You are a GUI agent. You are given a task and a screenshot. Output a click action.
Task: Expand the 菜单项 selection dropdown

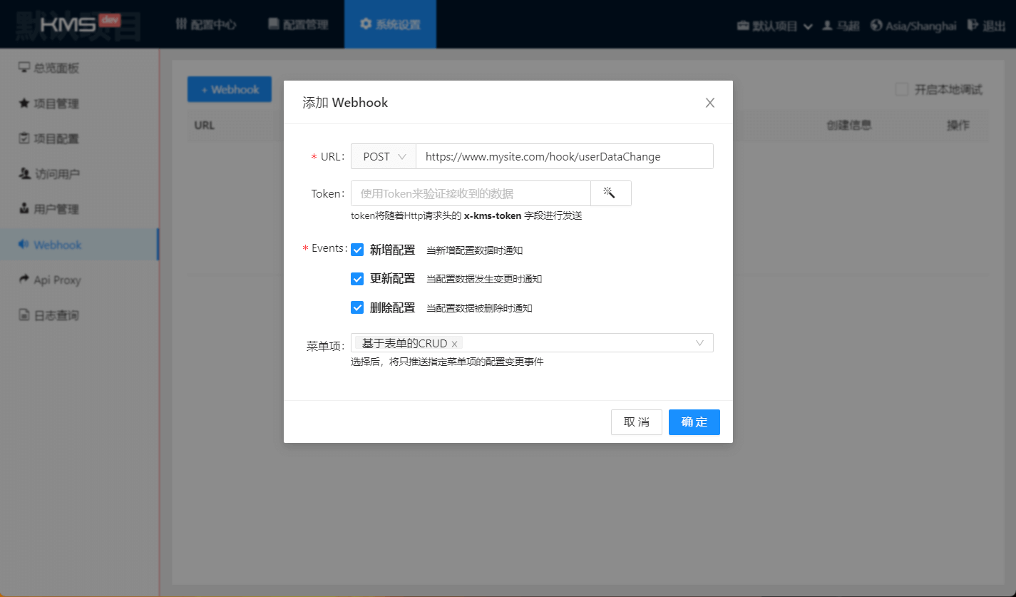click(699, 343)
